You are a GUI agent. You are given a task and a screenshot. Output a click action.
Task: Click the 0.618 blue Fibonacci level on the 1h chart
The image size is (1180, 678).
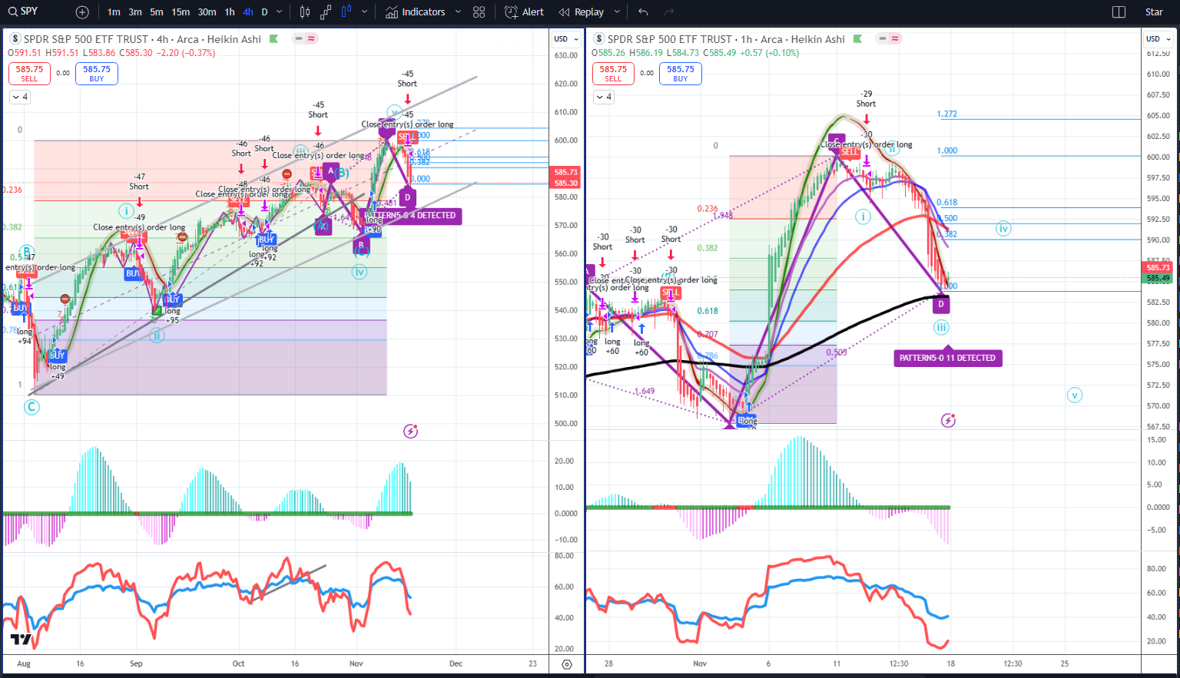947,203
